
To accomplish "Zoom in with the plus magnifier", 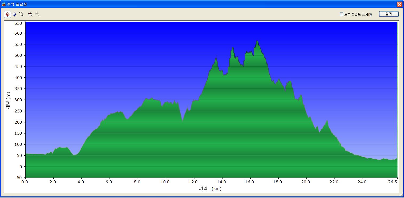I will coord(30,14).
